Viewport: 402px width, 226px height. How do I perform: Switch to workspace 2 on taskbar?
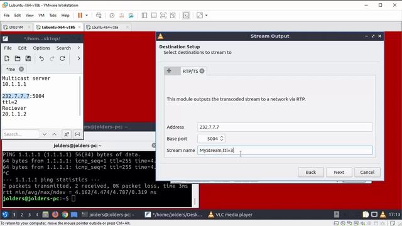(x=22, y=215)
